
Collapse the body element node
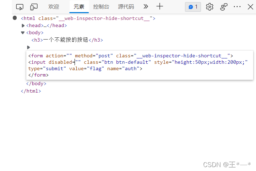point(23,33)
